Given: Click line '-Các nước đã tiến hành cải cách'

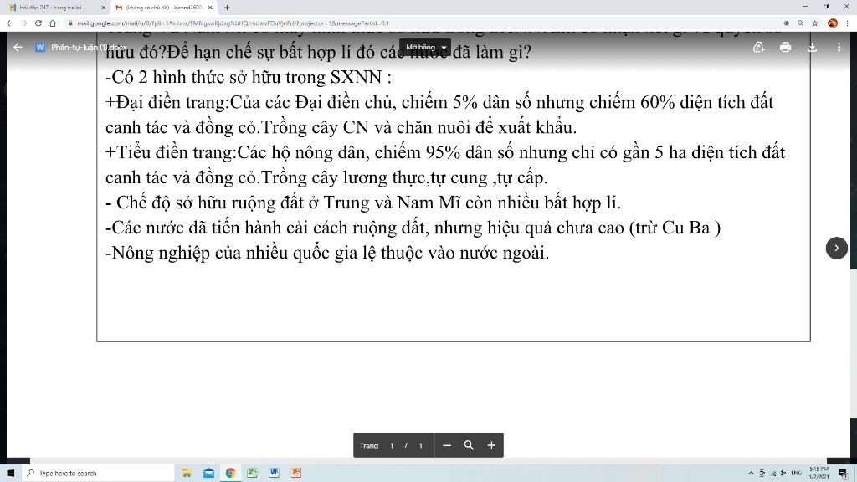Looking at the screenshot, I should tap(413, 228).
